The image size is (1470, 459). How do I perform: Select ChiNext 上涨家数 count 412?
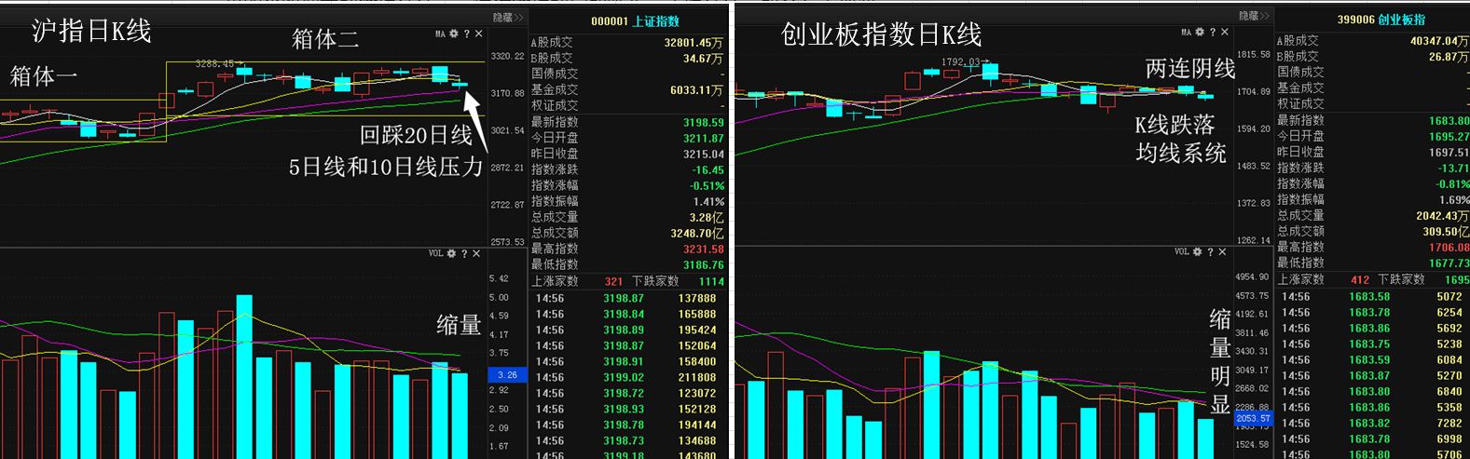click(x=1360, y=279)
